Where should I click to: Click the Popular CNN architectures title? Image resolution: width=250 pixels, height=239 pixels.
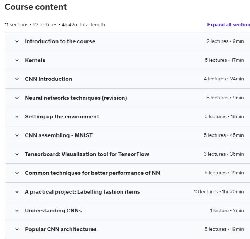(61, 229)
